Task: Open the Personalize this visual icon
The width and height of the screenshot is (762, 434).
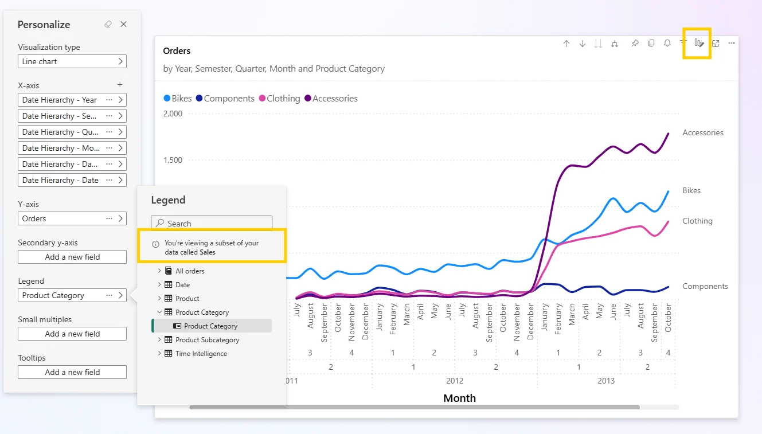Action: click(699, 44)
